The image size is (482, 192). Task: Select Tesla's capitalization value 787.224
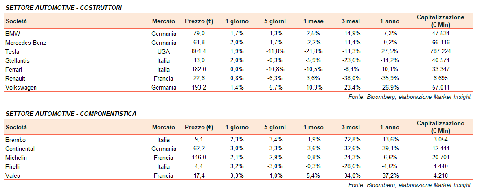coord(440,51)
